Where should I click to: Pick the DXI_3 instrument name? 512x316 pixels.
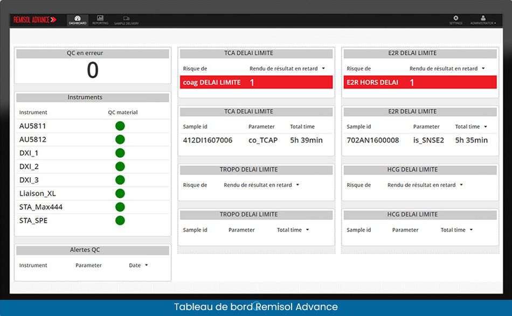29,180
